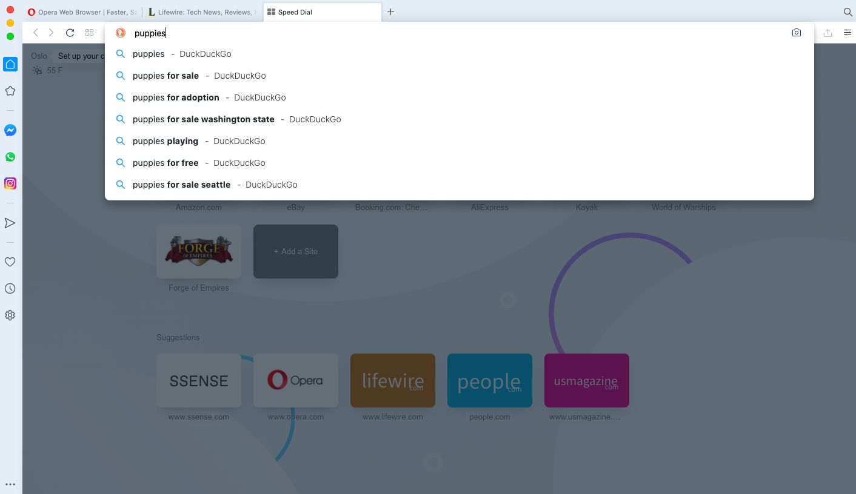Choose the 'puppies for adoption' suggestion
Image resolution: width=856 pixels, height=494 pixels.
tap(460, 97)
